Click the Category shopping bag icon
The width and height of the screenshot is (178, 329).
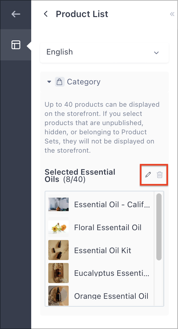tap(60, 82)
